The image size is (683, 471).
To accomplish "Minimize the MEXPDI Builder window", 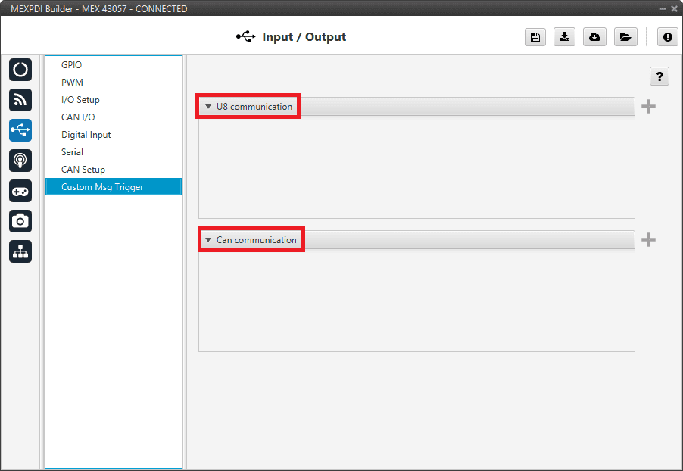I will point(663,9).
